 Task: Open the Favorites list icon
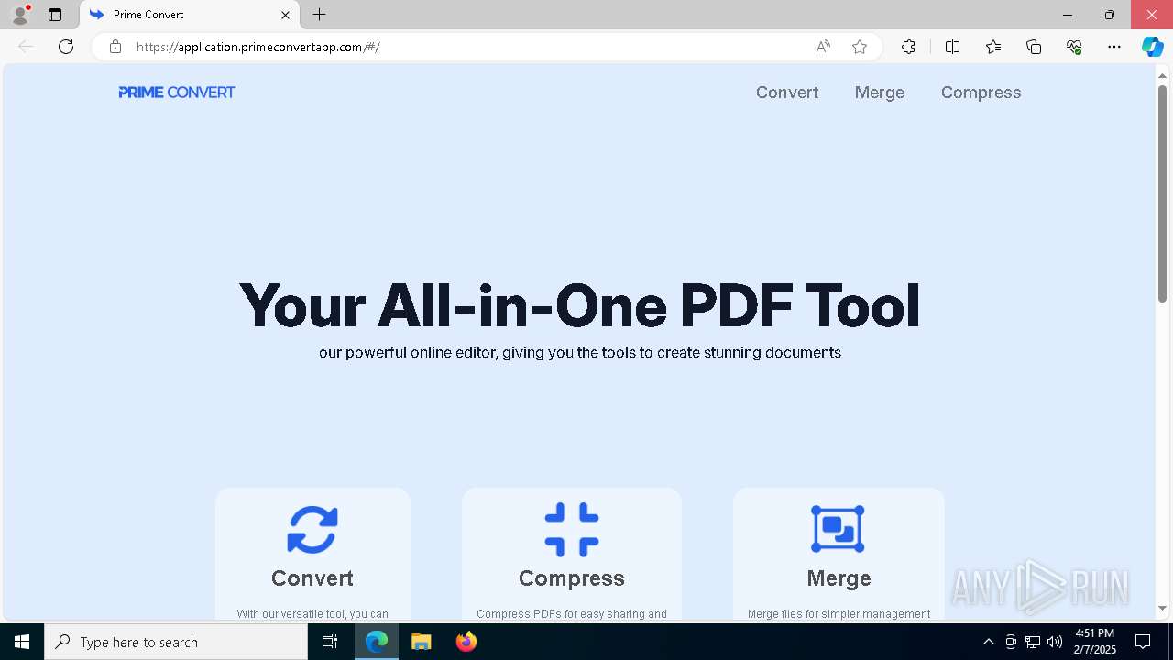[x=993, y=47]
